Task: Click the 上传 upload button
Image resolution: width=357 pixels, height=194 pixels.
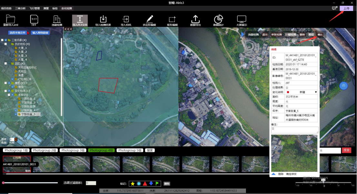Action: (x=346, y=8)
